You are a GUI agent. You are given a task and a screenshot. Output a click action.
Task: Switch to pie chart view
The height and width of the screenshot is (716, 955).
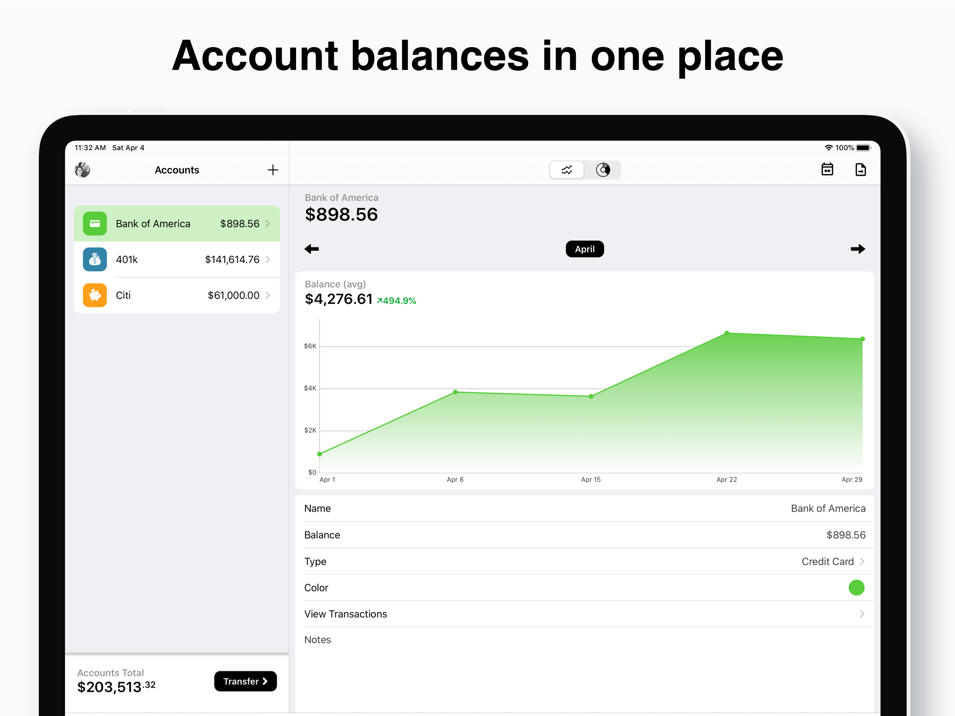(x=603, y=170)
